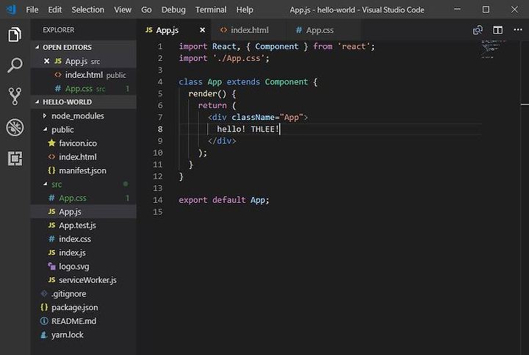Click the .gitignore file icon
This screenshot has height=355, width=529.
[x=44, y=293]
